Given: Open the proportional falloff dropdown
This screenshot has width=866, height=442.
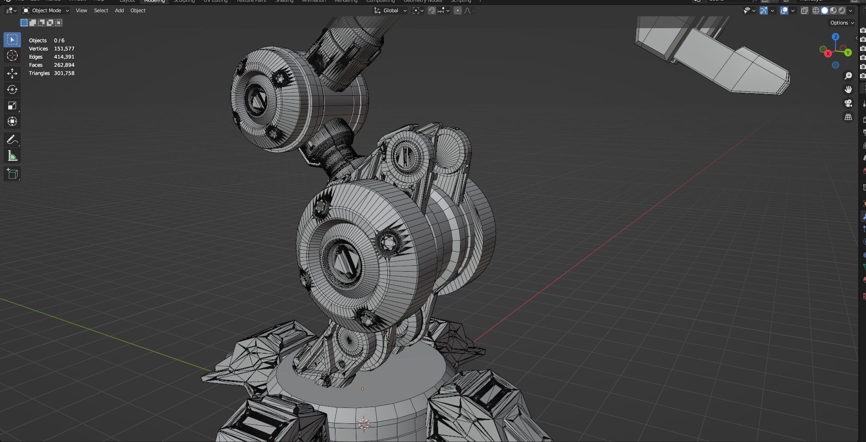Looking at the screenshot, I should tap(469, 10).
